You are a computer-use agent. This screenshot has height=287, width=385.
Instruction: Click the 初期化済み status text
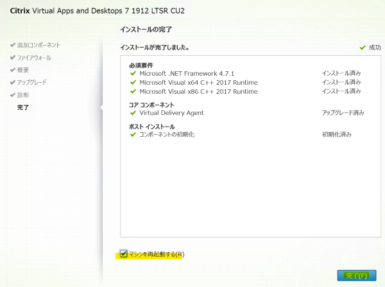click(337, 134)
